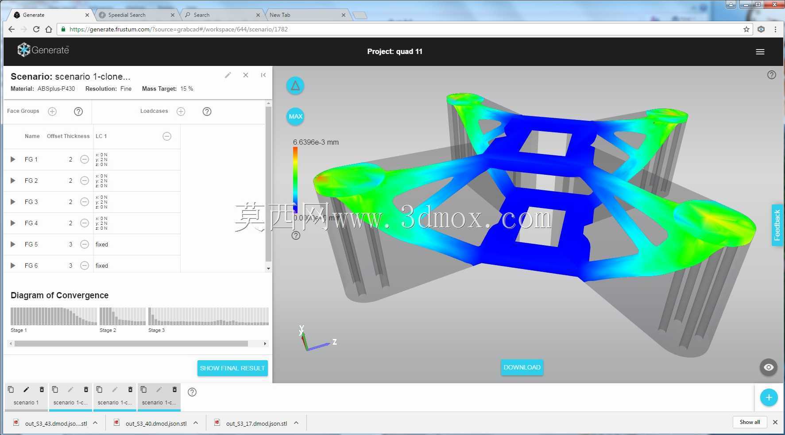Edit scenario 1 with pencil
This screenshot has width=785, height=435.
[x=26, y=389]
